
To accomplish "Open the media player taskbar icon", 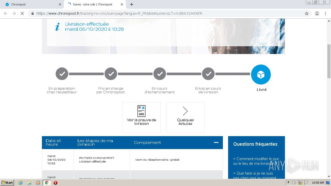I will point(38,183).
